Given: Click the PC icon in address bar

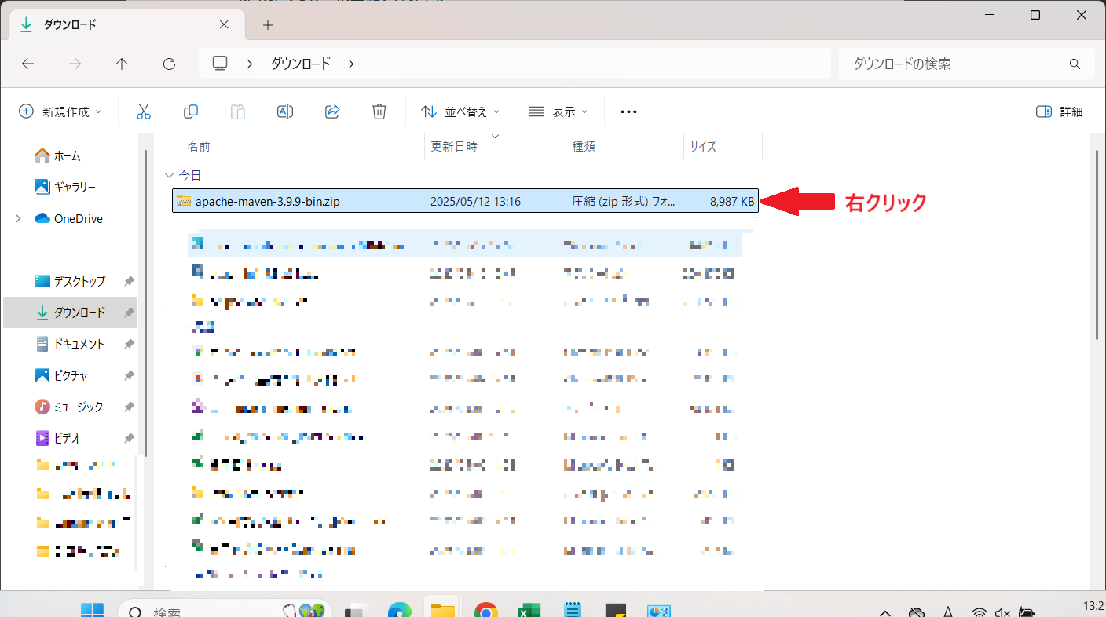Looking at the screenshot, I should coord(220,64).
